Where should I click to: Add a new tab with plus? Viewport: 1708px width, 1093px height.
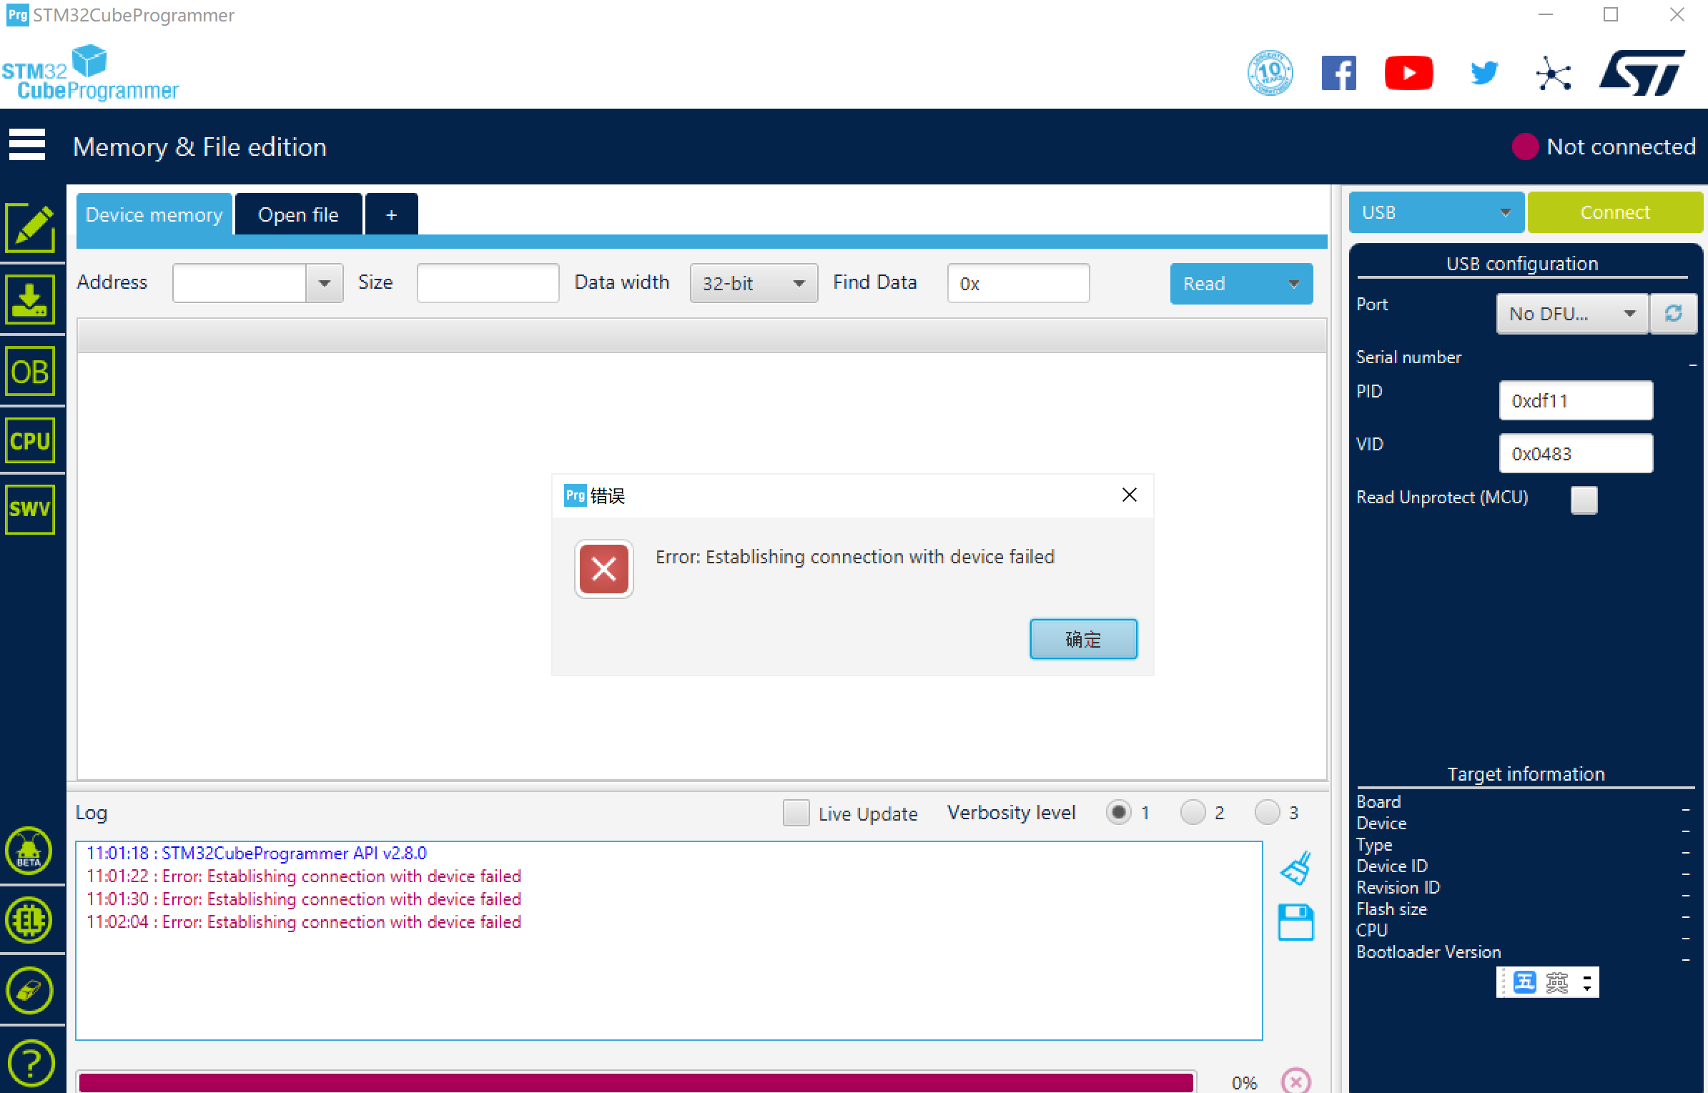tap(391, 214)
